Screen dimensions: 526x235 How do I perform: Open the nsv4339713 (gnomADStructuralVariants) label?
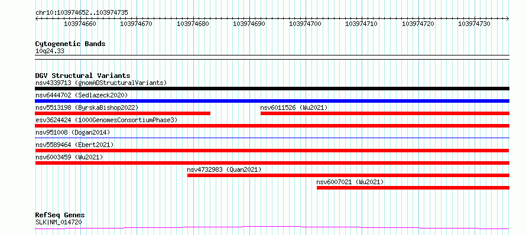point(101,83)
